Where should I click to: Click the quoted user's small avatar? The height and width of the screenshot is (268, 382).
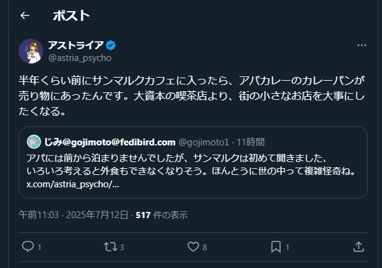(33, 142)
